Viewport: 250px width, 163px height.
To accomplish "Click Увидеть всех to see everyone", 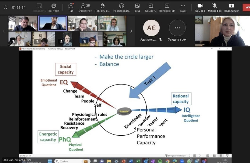I will (x=177, y=31).
